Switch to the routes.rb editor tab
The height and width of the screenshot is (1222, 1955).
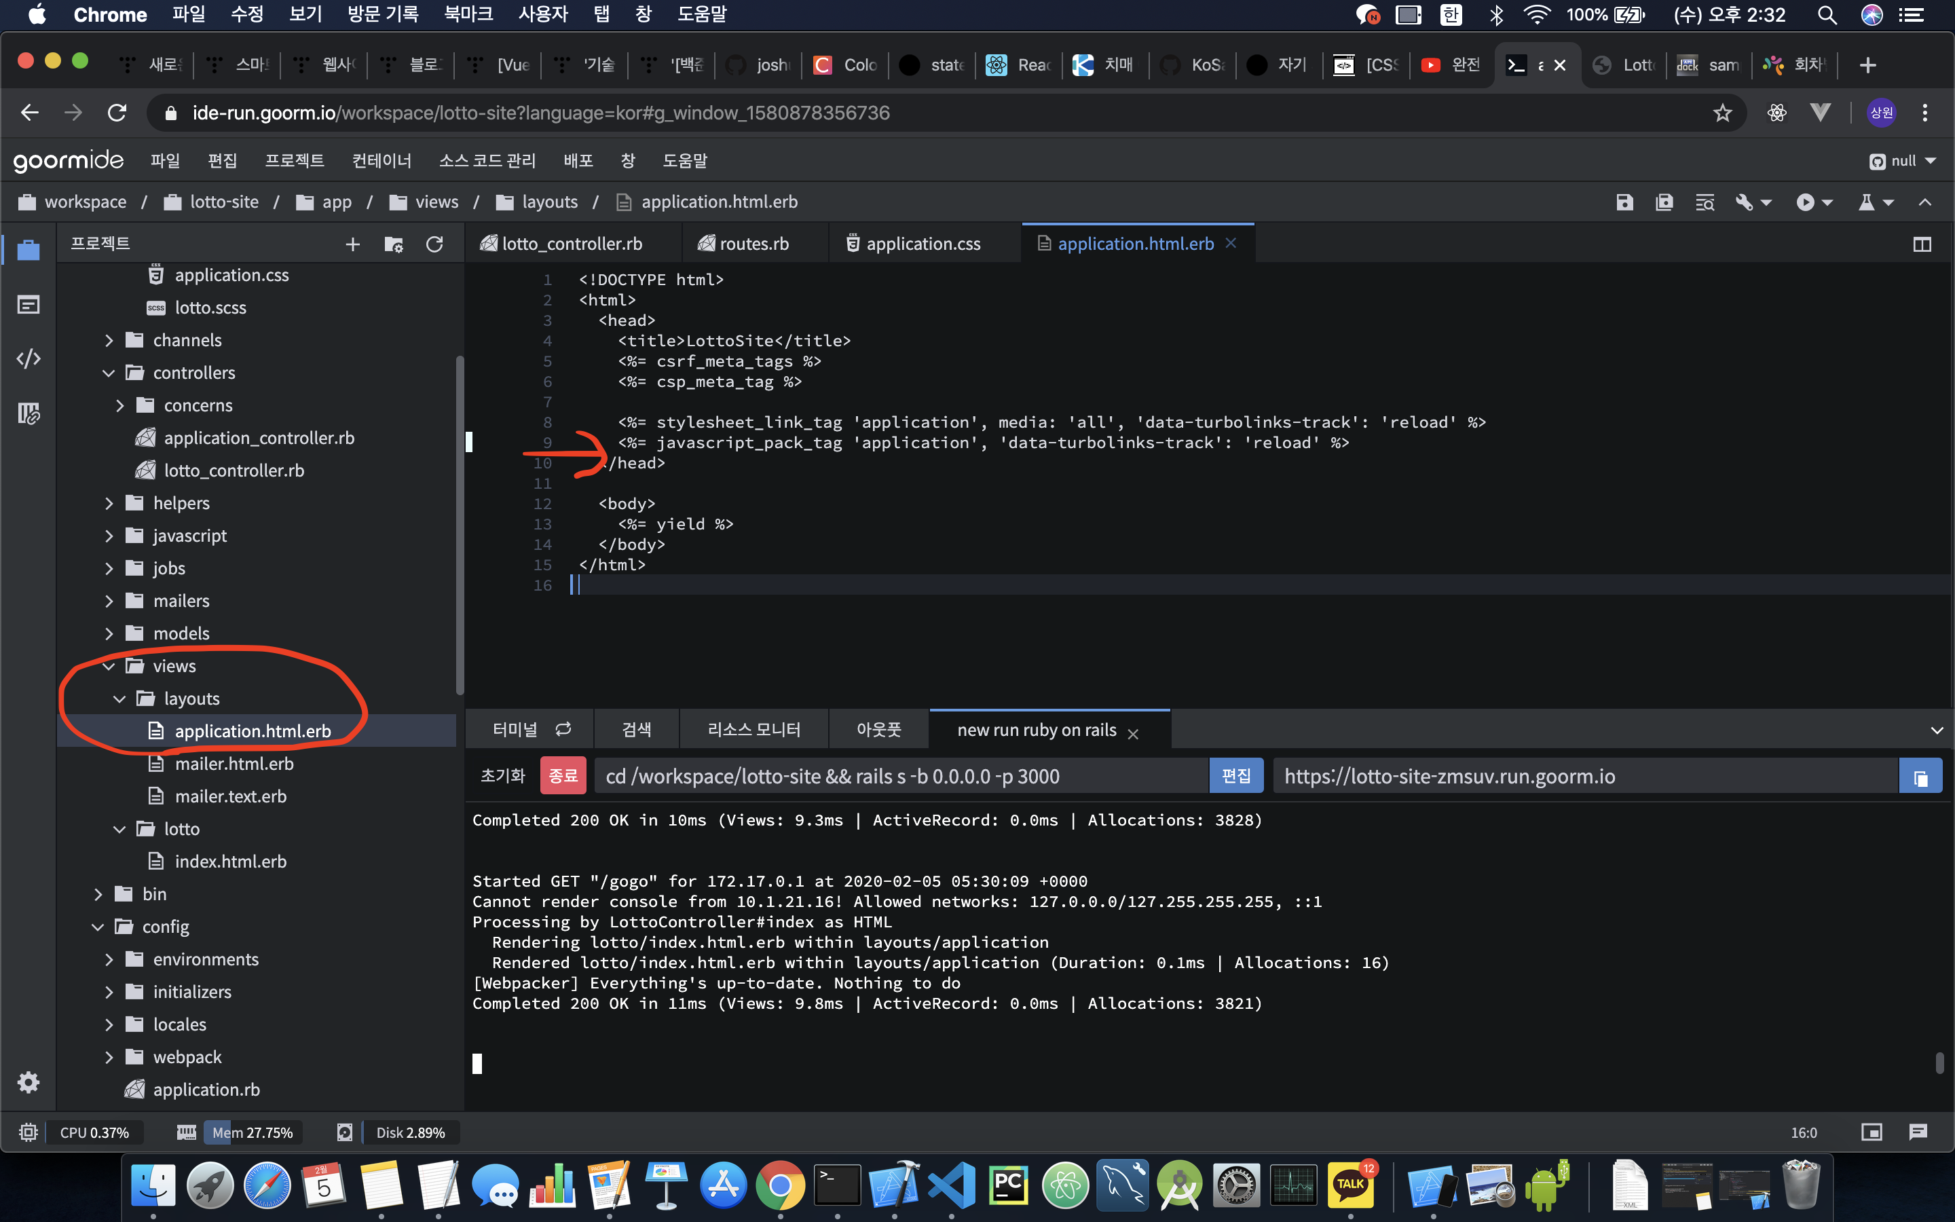coord(753,244)
